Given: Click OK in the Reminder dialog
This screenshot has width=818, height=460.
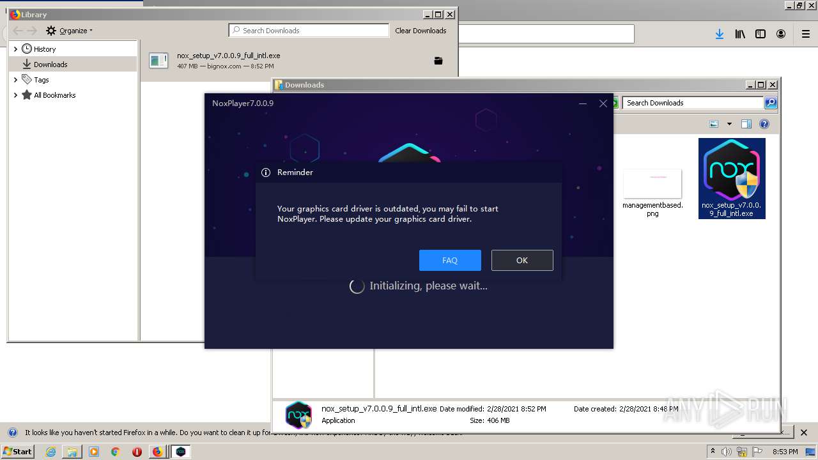Looking at the screenshot, I should 522,260.
